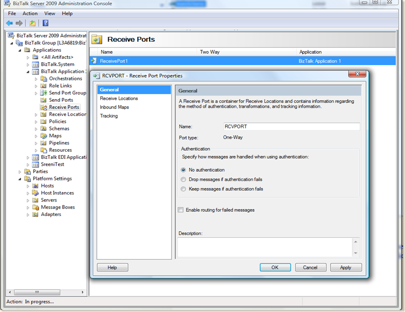Screen dimensions: 405x312
Task: Switch to Tracking page in dialog
Action: [x=109, y=116]
